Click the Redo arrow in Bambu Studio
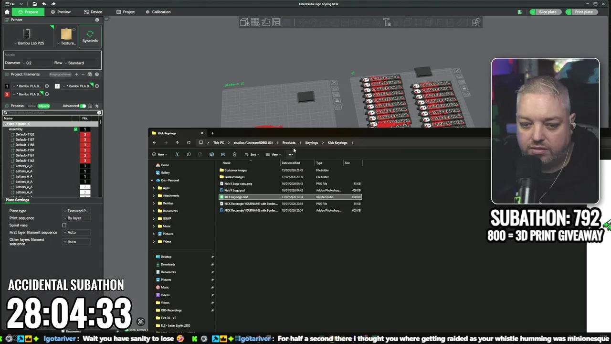611x344 pixels. pyautogui.click(x=53, y=4)
